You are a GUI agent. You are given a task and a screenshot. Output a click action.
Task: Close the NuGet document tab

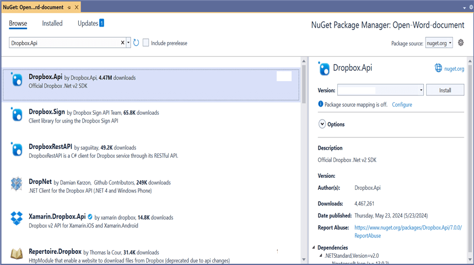(77, 7)
